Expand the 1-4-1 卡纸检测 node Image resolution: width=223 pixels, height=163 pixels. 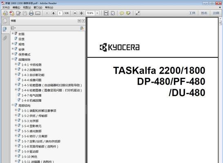(x=16, y=64)
